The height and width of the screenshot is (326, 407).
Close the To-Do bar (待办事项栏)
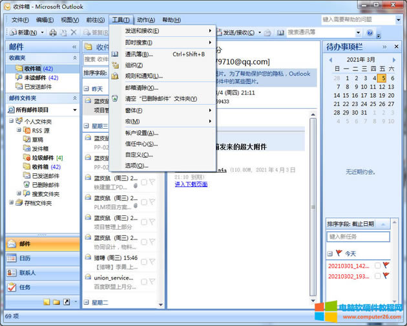coord(397,47)
